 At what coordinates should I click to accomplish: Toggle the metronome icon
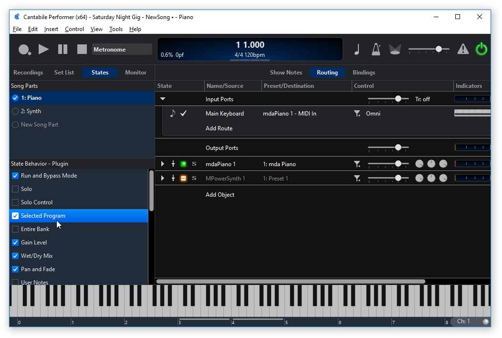tap(376, 49)
